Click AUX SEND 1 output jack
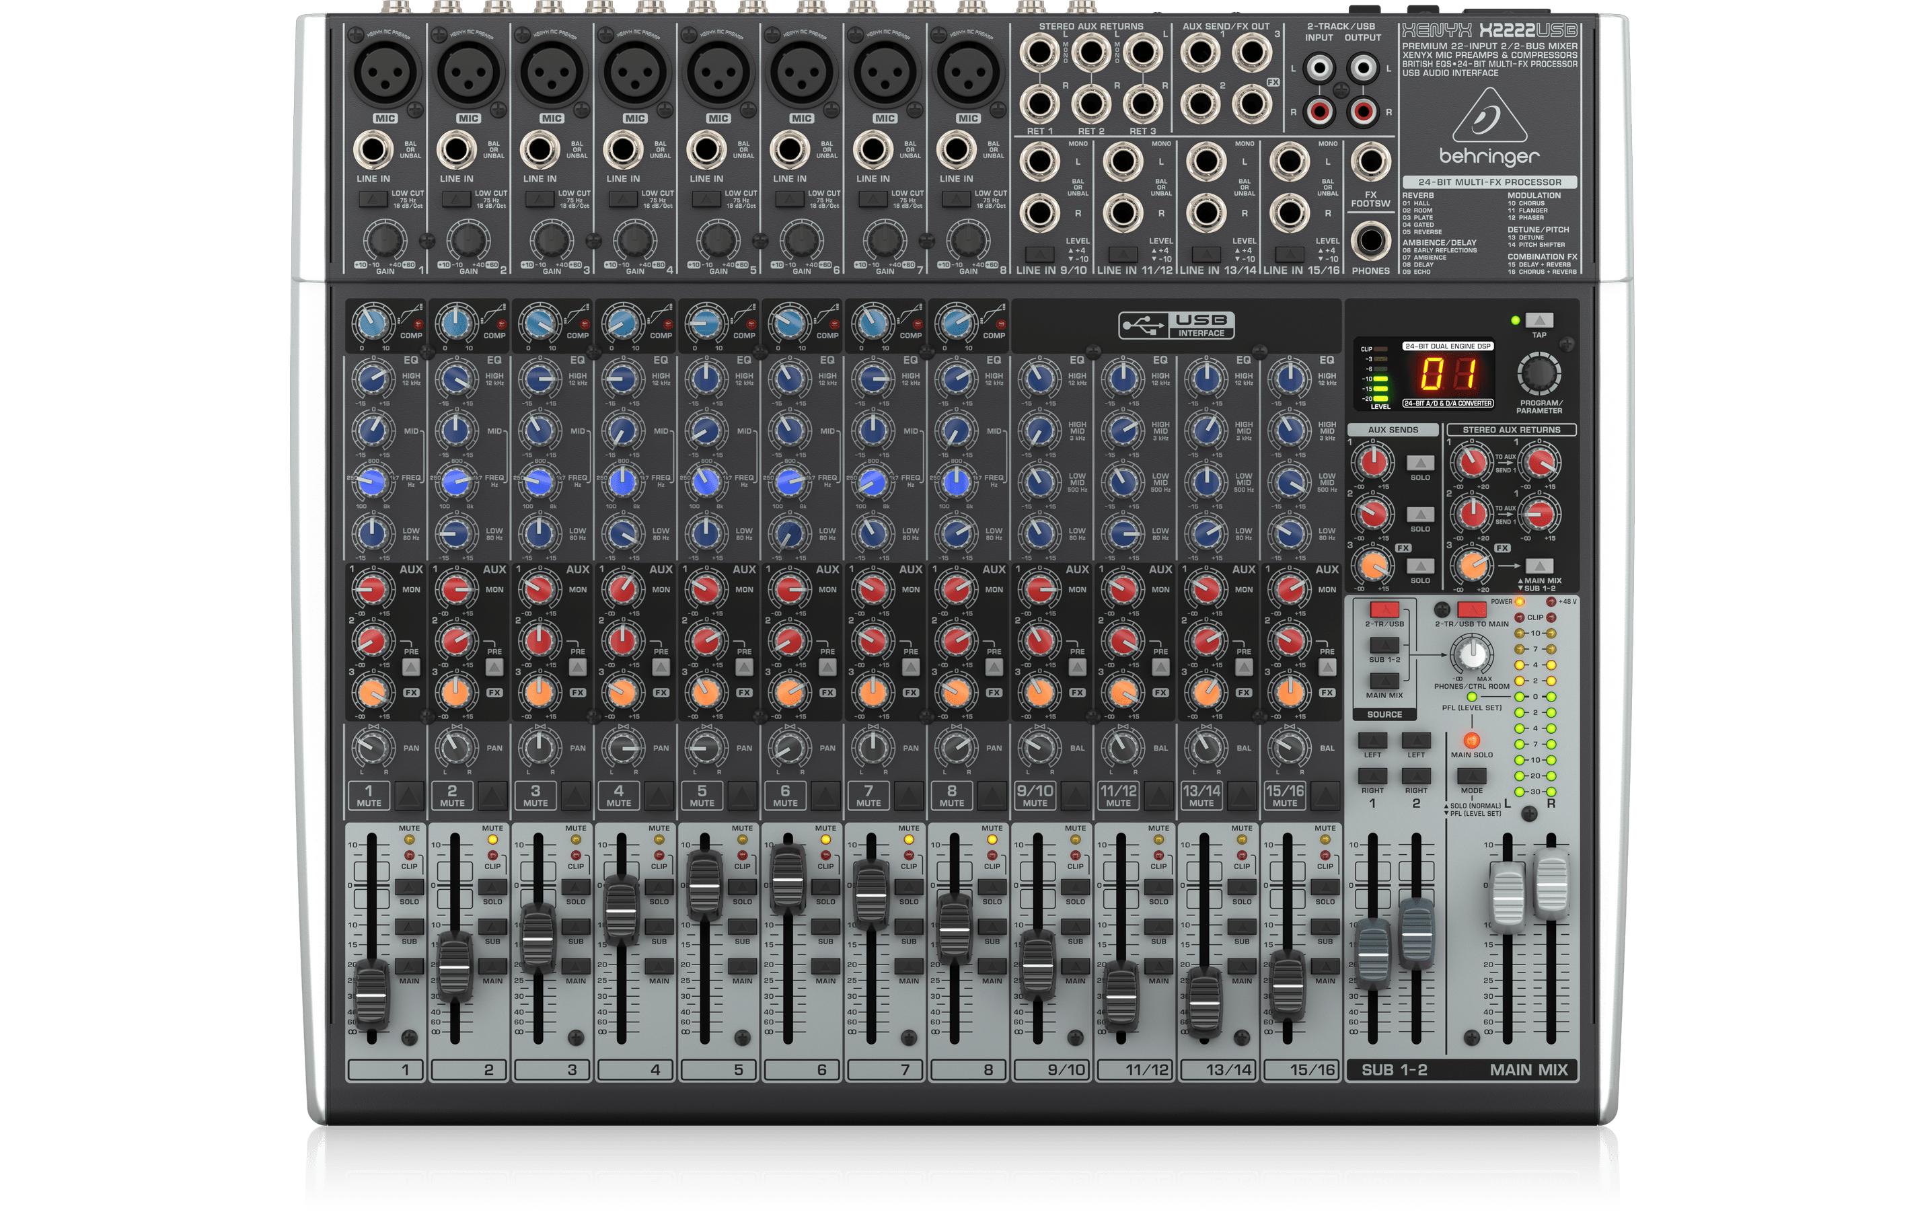Viewport: 1926px width, 1212px height. tap(1199, 54)
